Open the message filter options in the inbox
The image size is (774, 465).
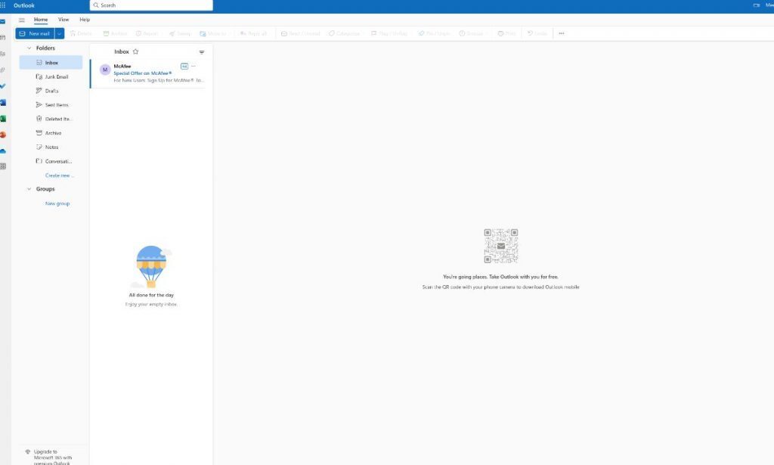(201, 52)
